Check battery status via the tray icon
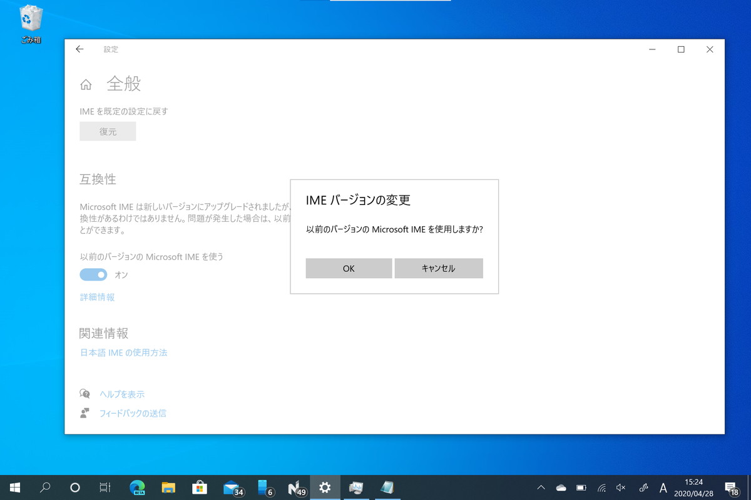This screenshot has width=751, height=500. coord(581,487)
